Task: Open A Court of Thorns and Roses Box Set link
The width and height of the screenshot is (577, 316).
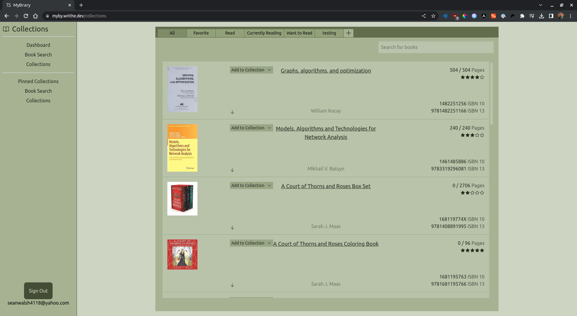Action: [x=326, y=186]
